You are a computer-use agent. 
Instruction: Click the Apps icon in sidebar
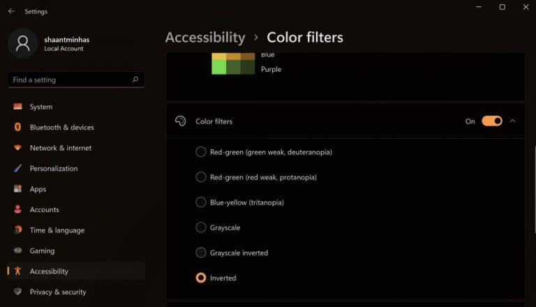(17, 189)
